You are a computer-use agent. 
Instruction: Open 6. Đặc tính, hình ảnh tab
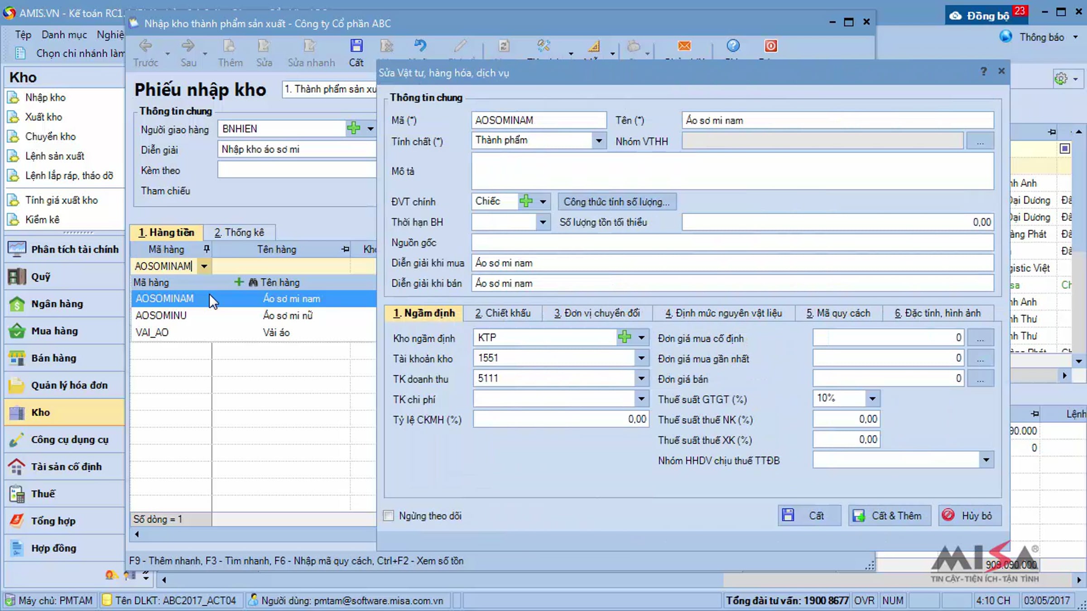point(938,313)
